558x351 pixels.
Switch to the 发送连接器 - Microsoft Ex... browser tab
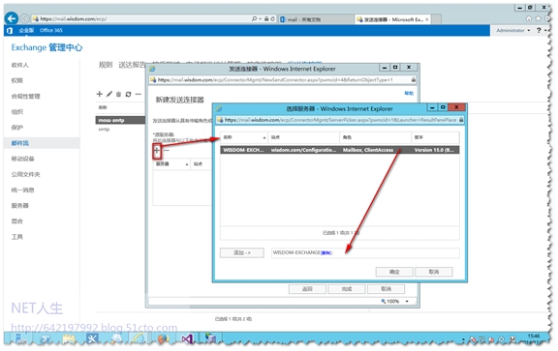[393, 19]
